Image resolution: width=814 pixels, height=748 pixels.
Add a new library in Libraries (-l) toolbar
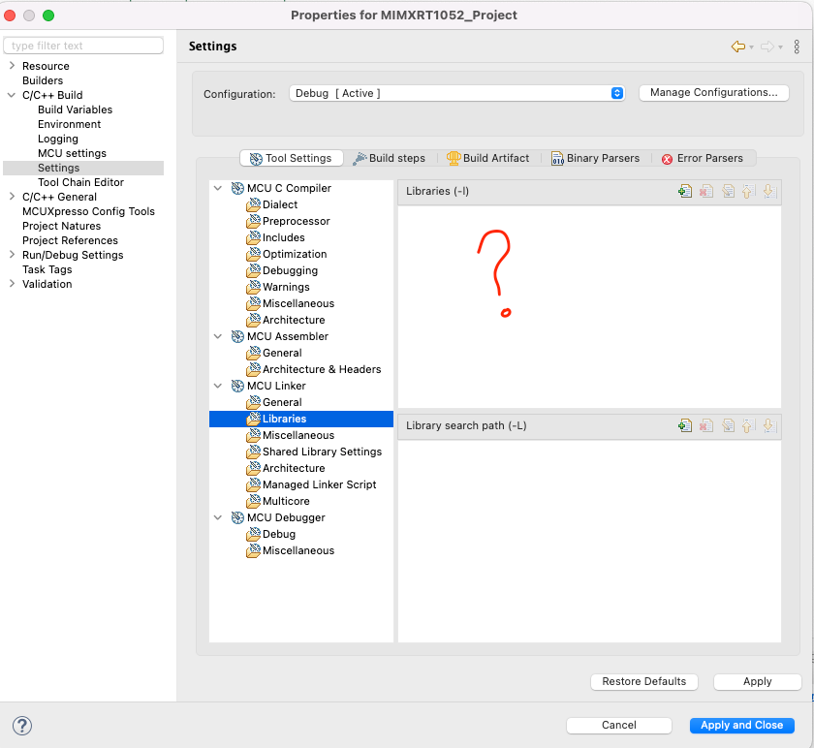(685, 191)
